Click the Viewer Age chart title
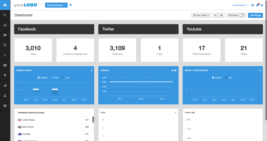 [x=190, y=113]
